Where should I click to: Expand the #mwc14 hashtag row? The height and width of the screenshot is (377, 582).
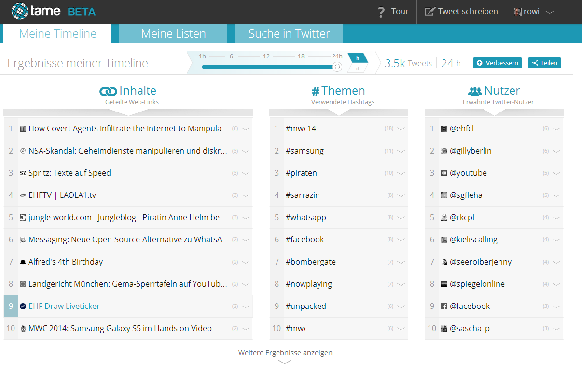(x=401, y=129)
